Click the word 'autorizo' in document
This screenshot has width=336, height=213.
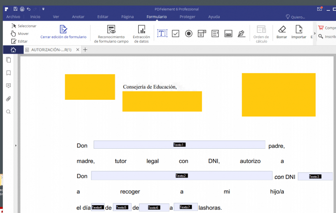pyautogui.click(x=250, y=161)
